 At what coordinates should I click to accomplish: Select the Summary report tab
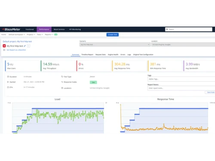pos(75,55)
